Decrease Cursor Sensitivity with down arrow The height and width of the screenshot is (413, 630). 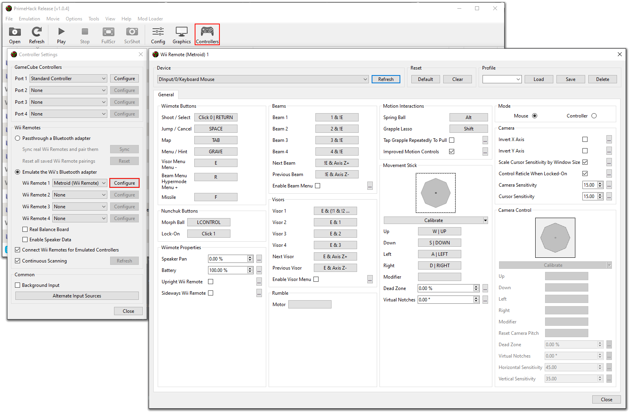tap(600, 198)
